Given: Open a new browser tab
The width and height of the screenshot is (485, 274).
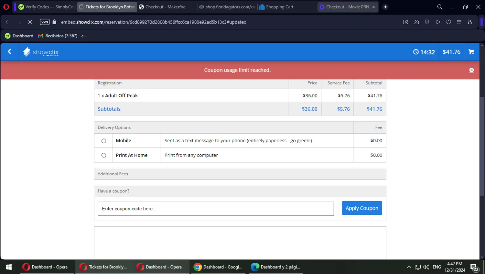Looking at the screenshot, I should click(385, 7).
